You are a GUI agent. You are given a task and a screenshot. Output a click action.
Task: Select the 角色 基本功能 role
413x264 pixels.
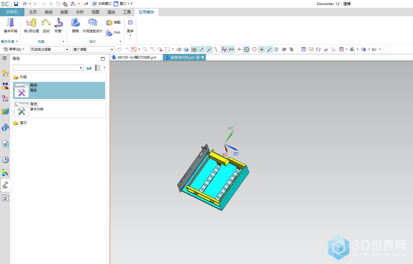[59, 109]
